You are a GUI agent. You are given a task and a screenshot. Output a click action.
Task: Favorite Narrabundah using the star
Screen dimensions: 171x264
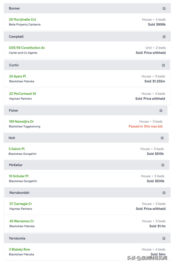tap(164, 193)
